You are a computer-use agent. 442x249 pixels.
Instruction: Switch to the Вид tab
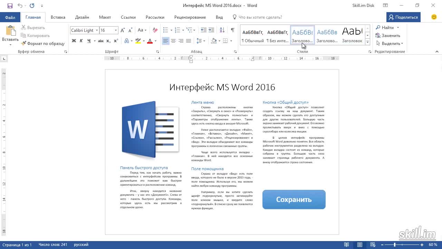(x=219, y=17)
